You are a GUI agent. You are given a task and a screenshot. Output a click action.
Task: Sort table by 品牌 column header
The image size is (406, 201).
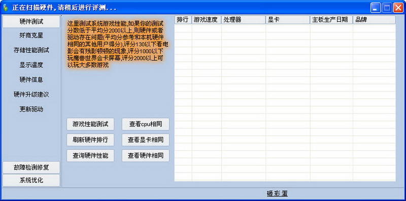374,20
